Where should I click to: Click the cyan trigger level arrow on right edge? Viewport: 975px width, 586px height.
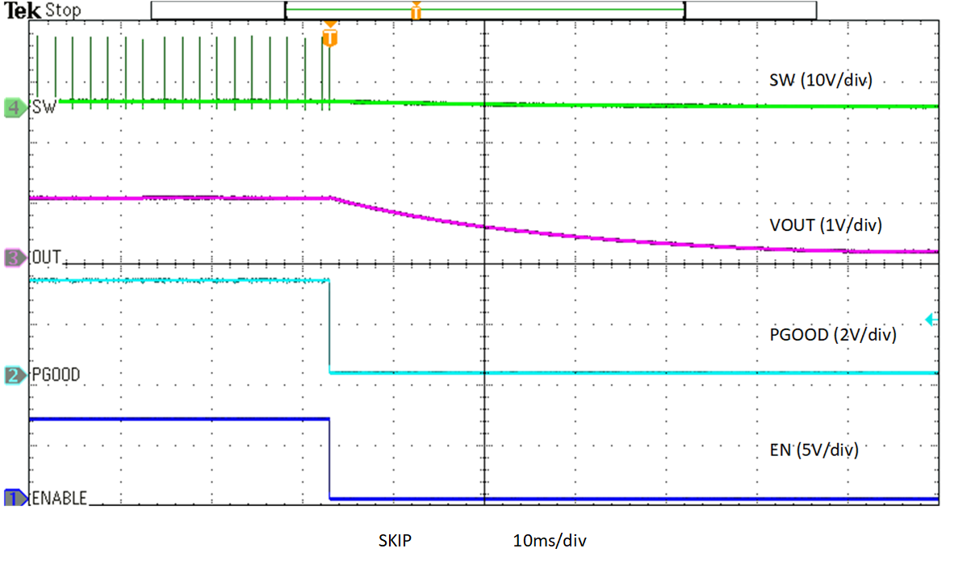click(931, 319)
